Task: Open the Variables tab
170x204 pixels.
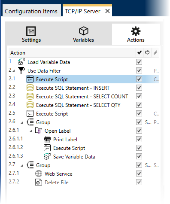Action: point(83,34)
